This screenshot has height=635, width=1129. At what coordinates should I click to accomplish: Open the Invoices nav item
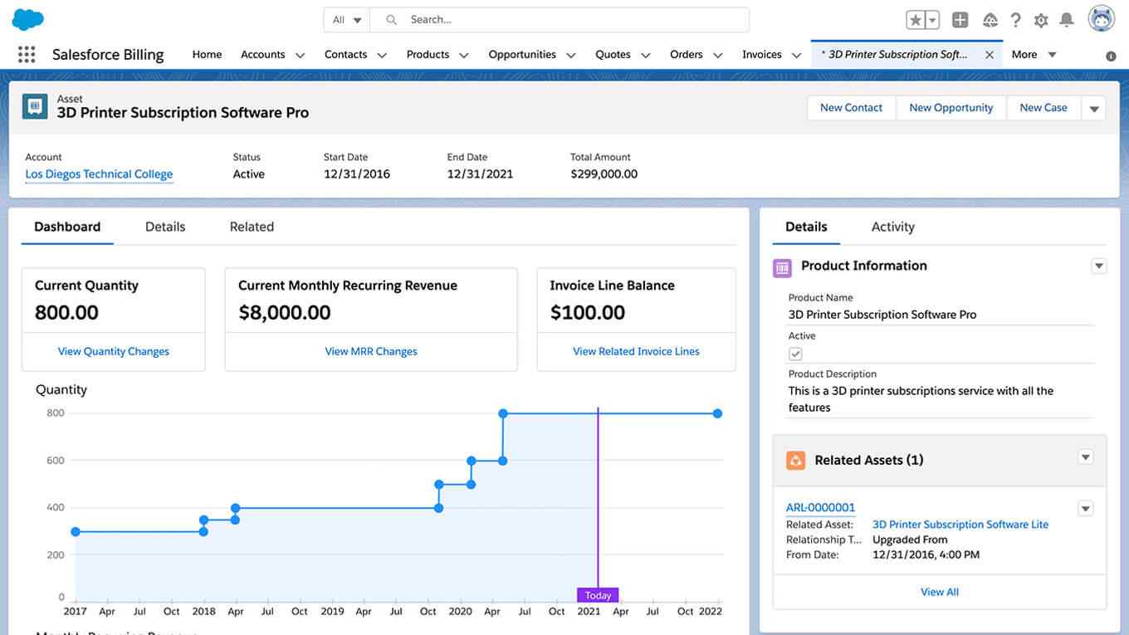[x=761, y=55]
